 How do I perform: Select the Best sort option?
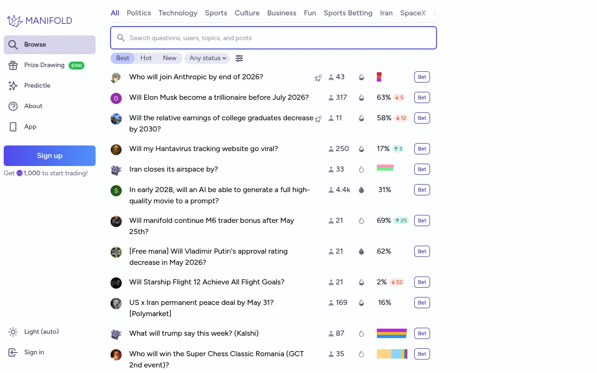(123, 58)
